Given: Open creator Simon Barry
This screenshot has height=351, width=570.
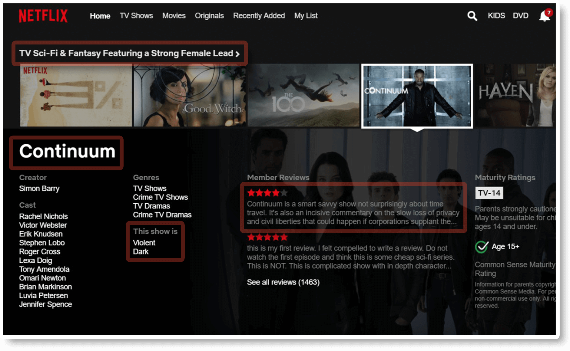Looking at the screenshot, I should tap(39, 189).
